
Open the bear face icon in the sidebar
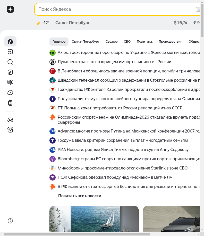pos(10,130)
